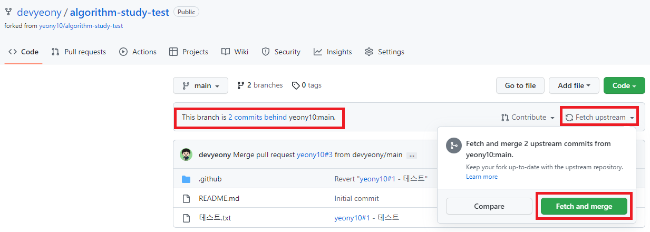Toggle the Fetch upstream dropdown

coord(600,117)
